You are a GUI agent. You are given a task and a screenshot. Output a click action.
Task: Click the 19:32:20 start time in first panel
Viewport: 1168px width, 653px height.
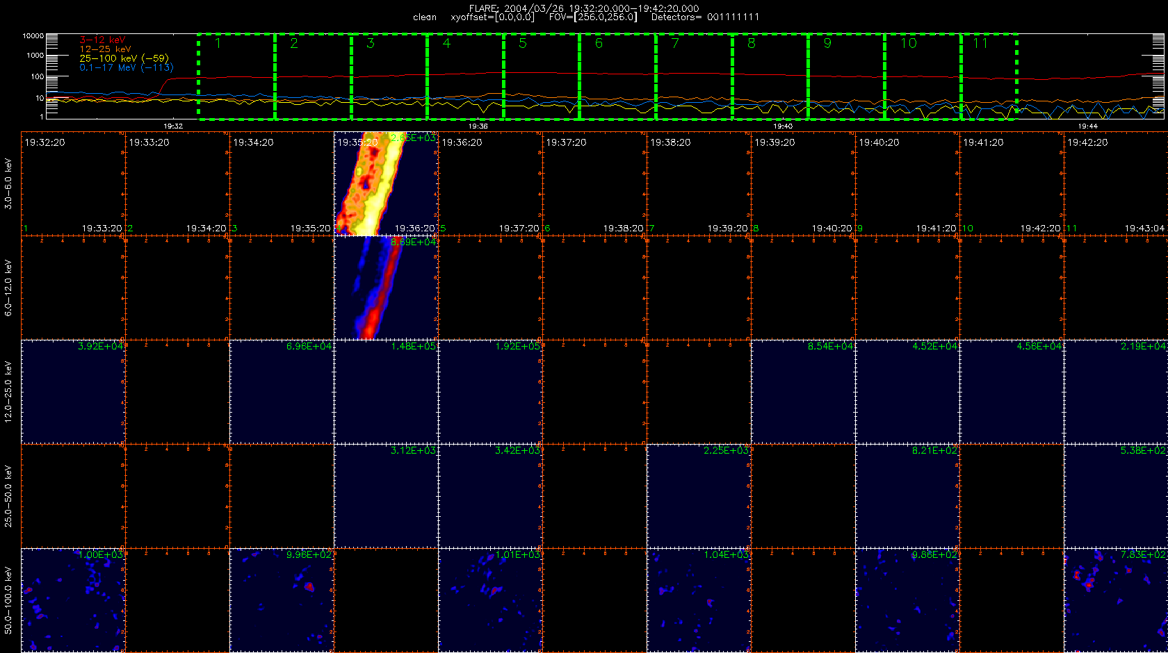tap(45, 142)
